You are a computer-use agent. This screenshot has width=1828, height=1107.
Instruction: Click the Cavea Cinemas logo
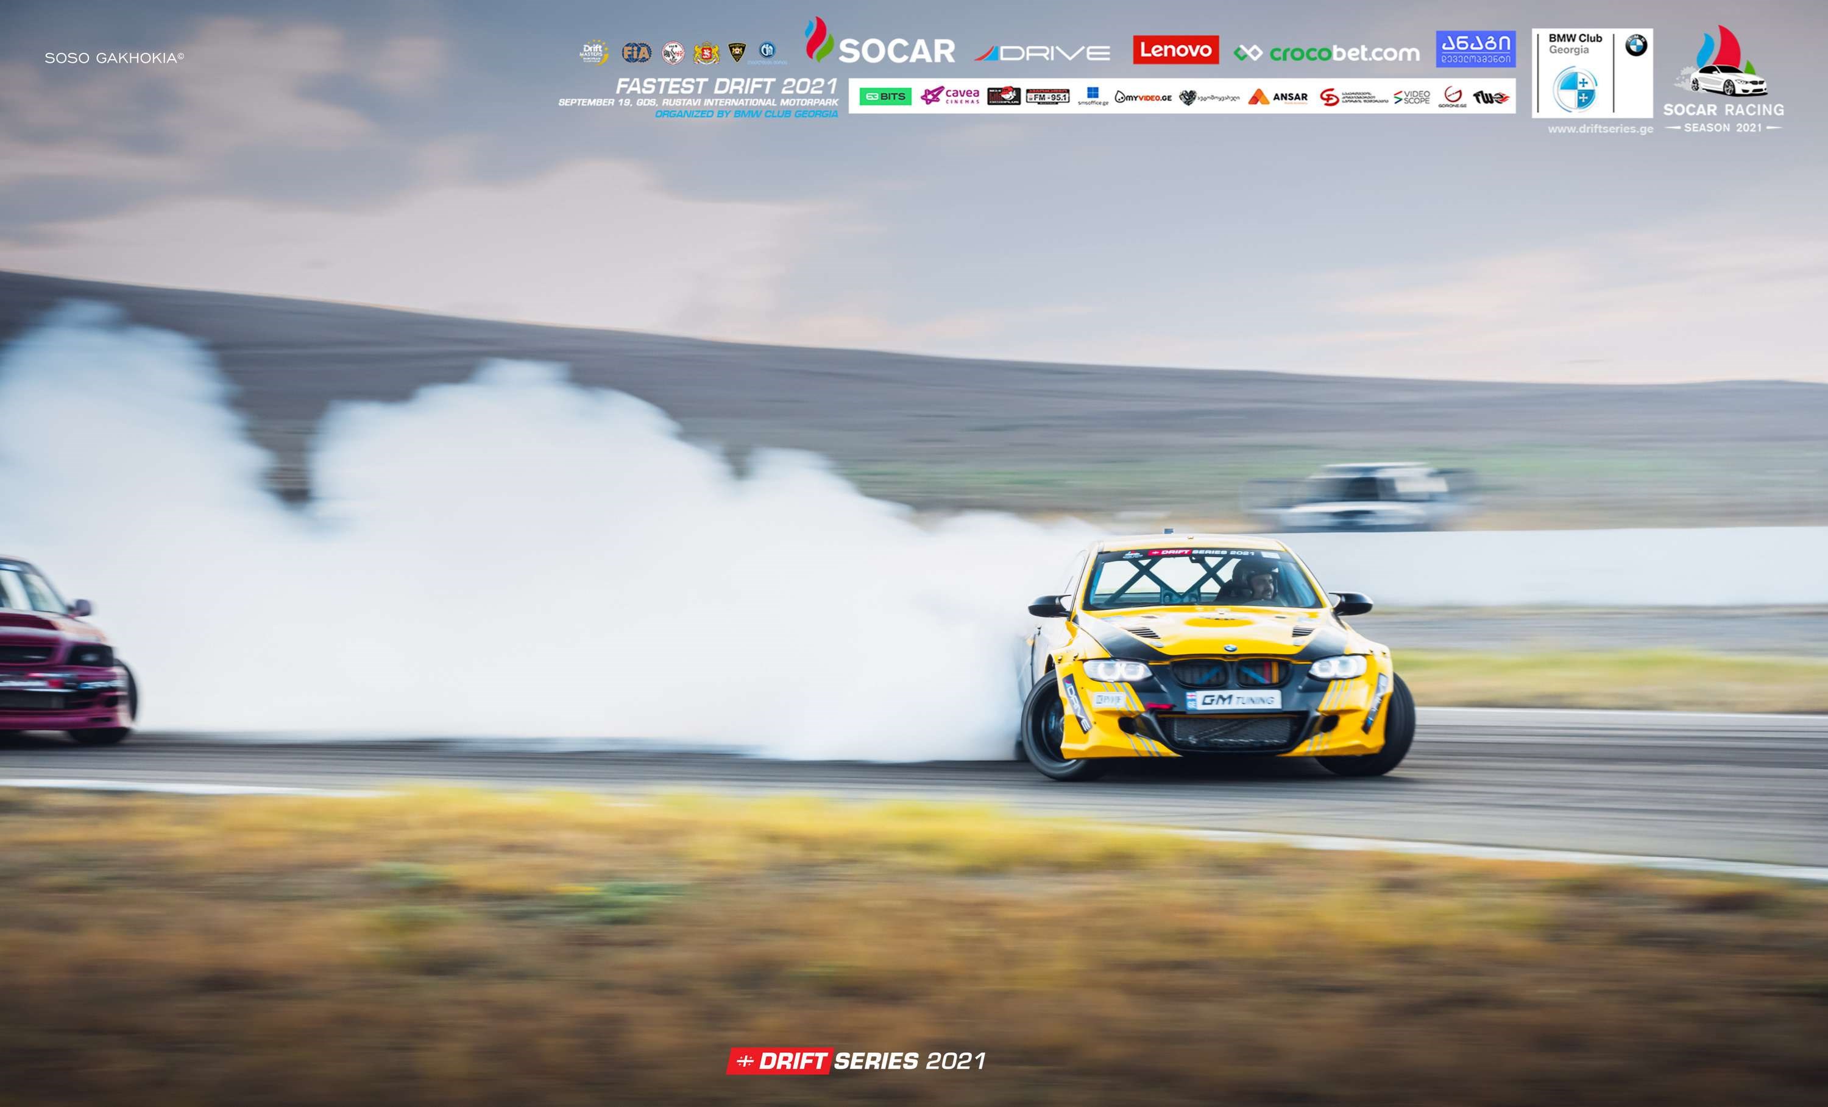951,96
